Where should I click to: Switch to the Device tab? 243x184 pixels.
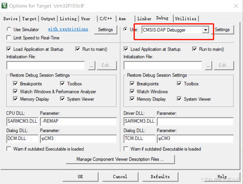click(x=11, y=19)
